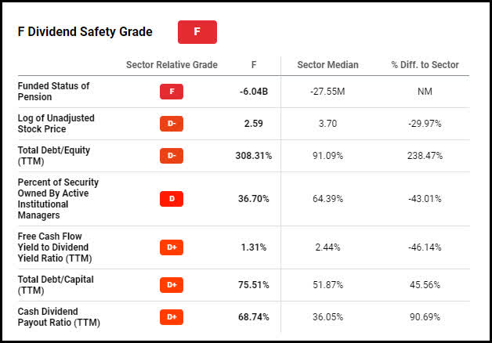Viewport: 492px width, 343px height.
Task: Click the Sector Relative Grade column header
Action: [x=172, y=65]
